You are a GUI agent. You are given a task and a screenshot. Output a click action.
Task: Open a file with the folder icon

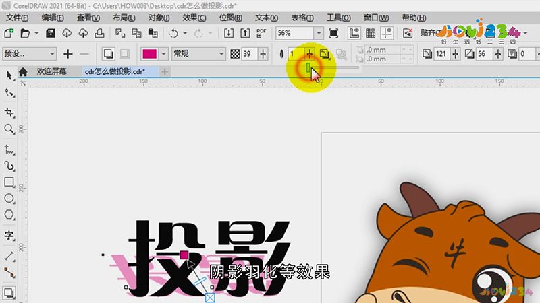pyautogui.click(x=25, y=33)
